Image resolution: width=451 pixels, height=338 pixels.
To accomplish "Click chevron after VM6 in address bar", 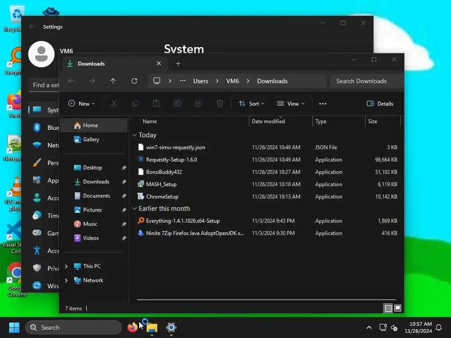I will (x=248, y=81).
